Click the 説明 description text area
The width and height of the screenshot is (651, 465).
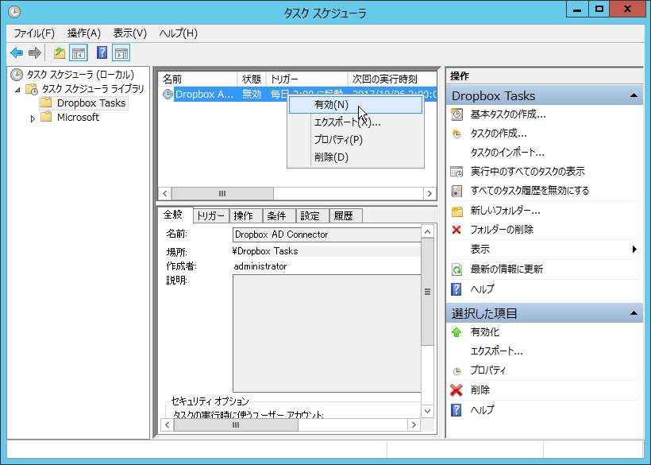[327, 333]
